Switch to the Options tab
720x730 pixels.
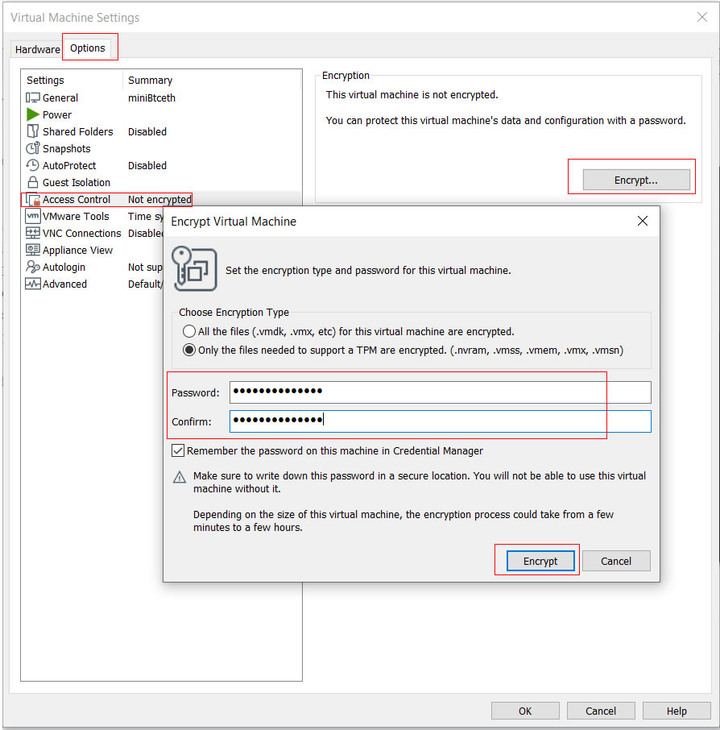click(x=88, y=48)
